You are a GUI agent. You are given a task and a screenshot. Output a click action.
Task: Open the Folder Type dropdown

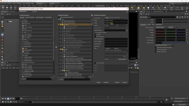pyautogui.click(x=113, y=18)
